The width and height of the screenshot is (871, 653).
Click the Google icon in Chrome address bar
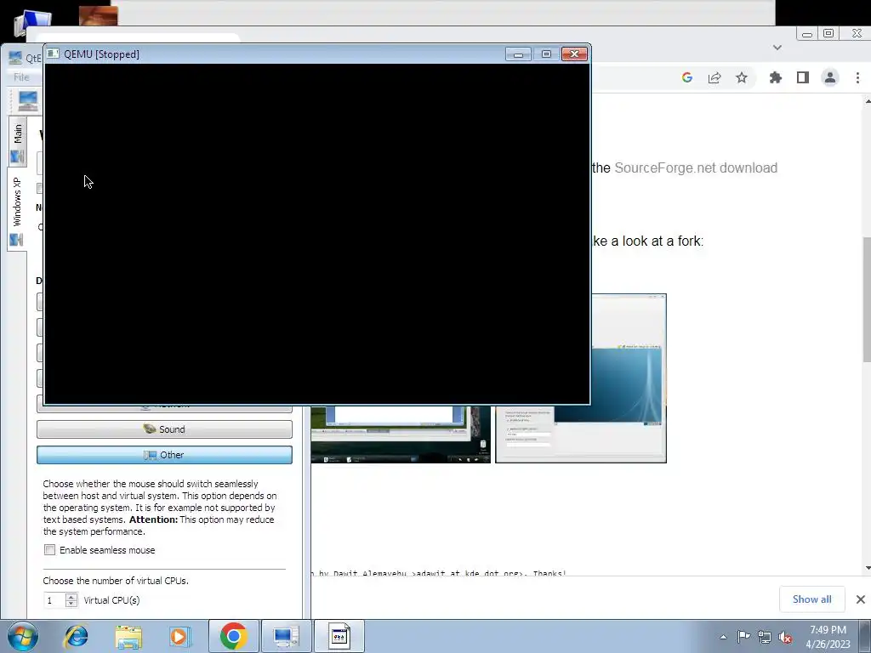(x=687, y=77)
